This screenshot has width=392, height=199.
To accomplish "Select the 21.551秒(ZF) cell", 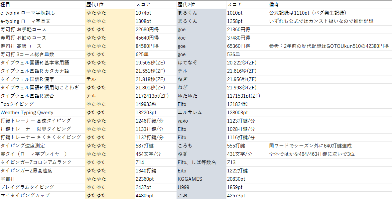I will 156,71.
